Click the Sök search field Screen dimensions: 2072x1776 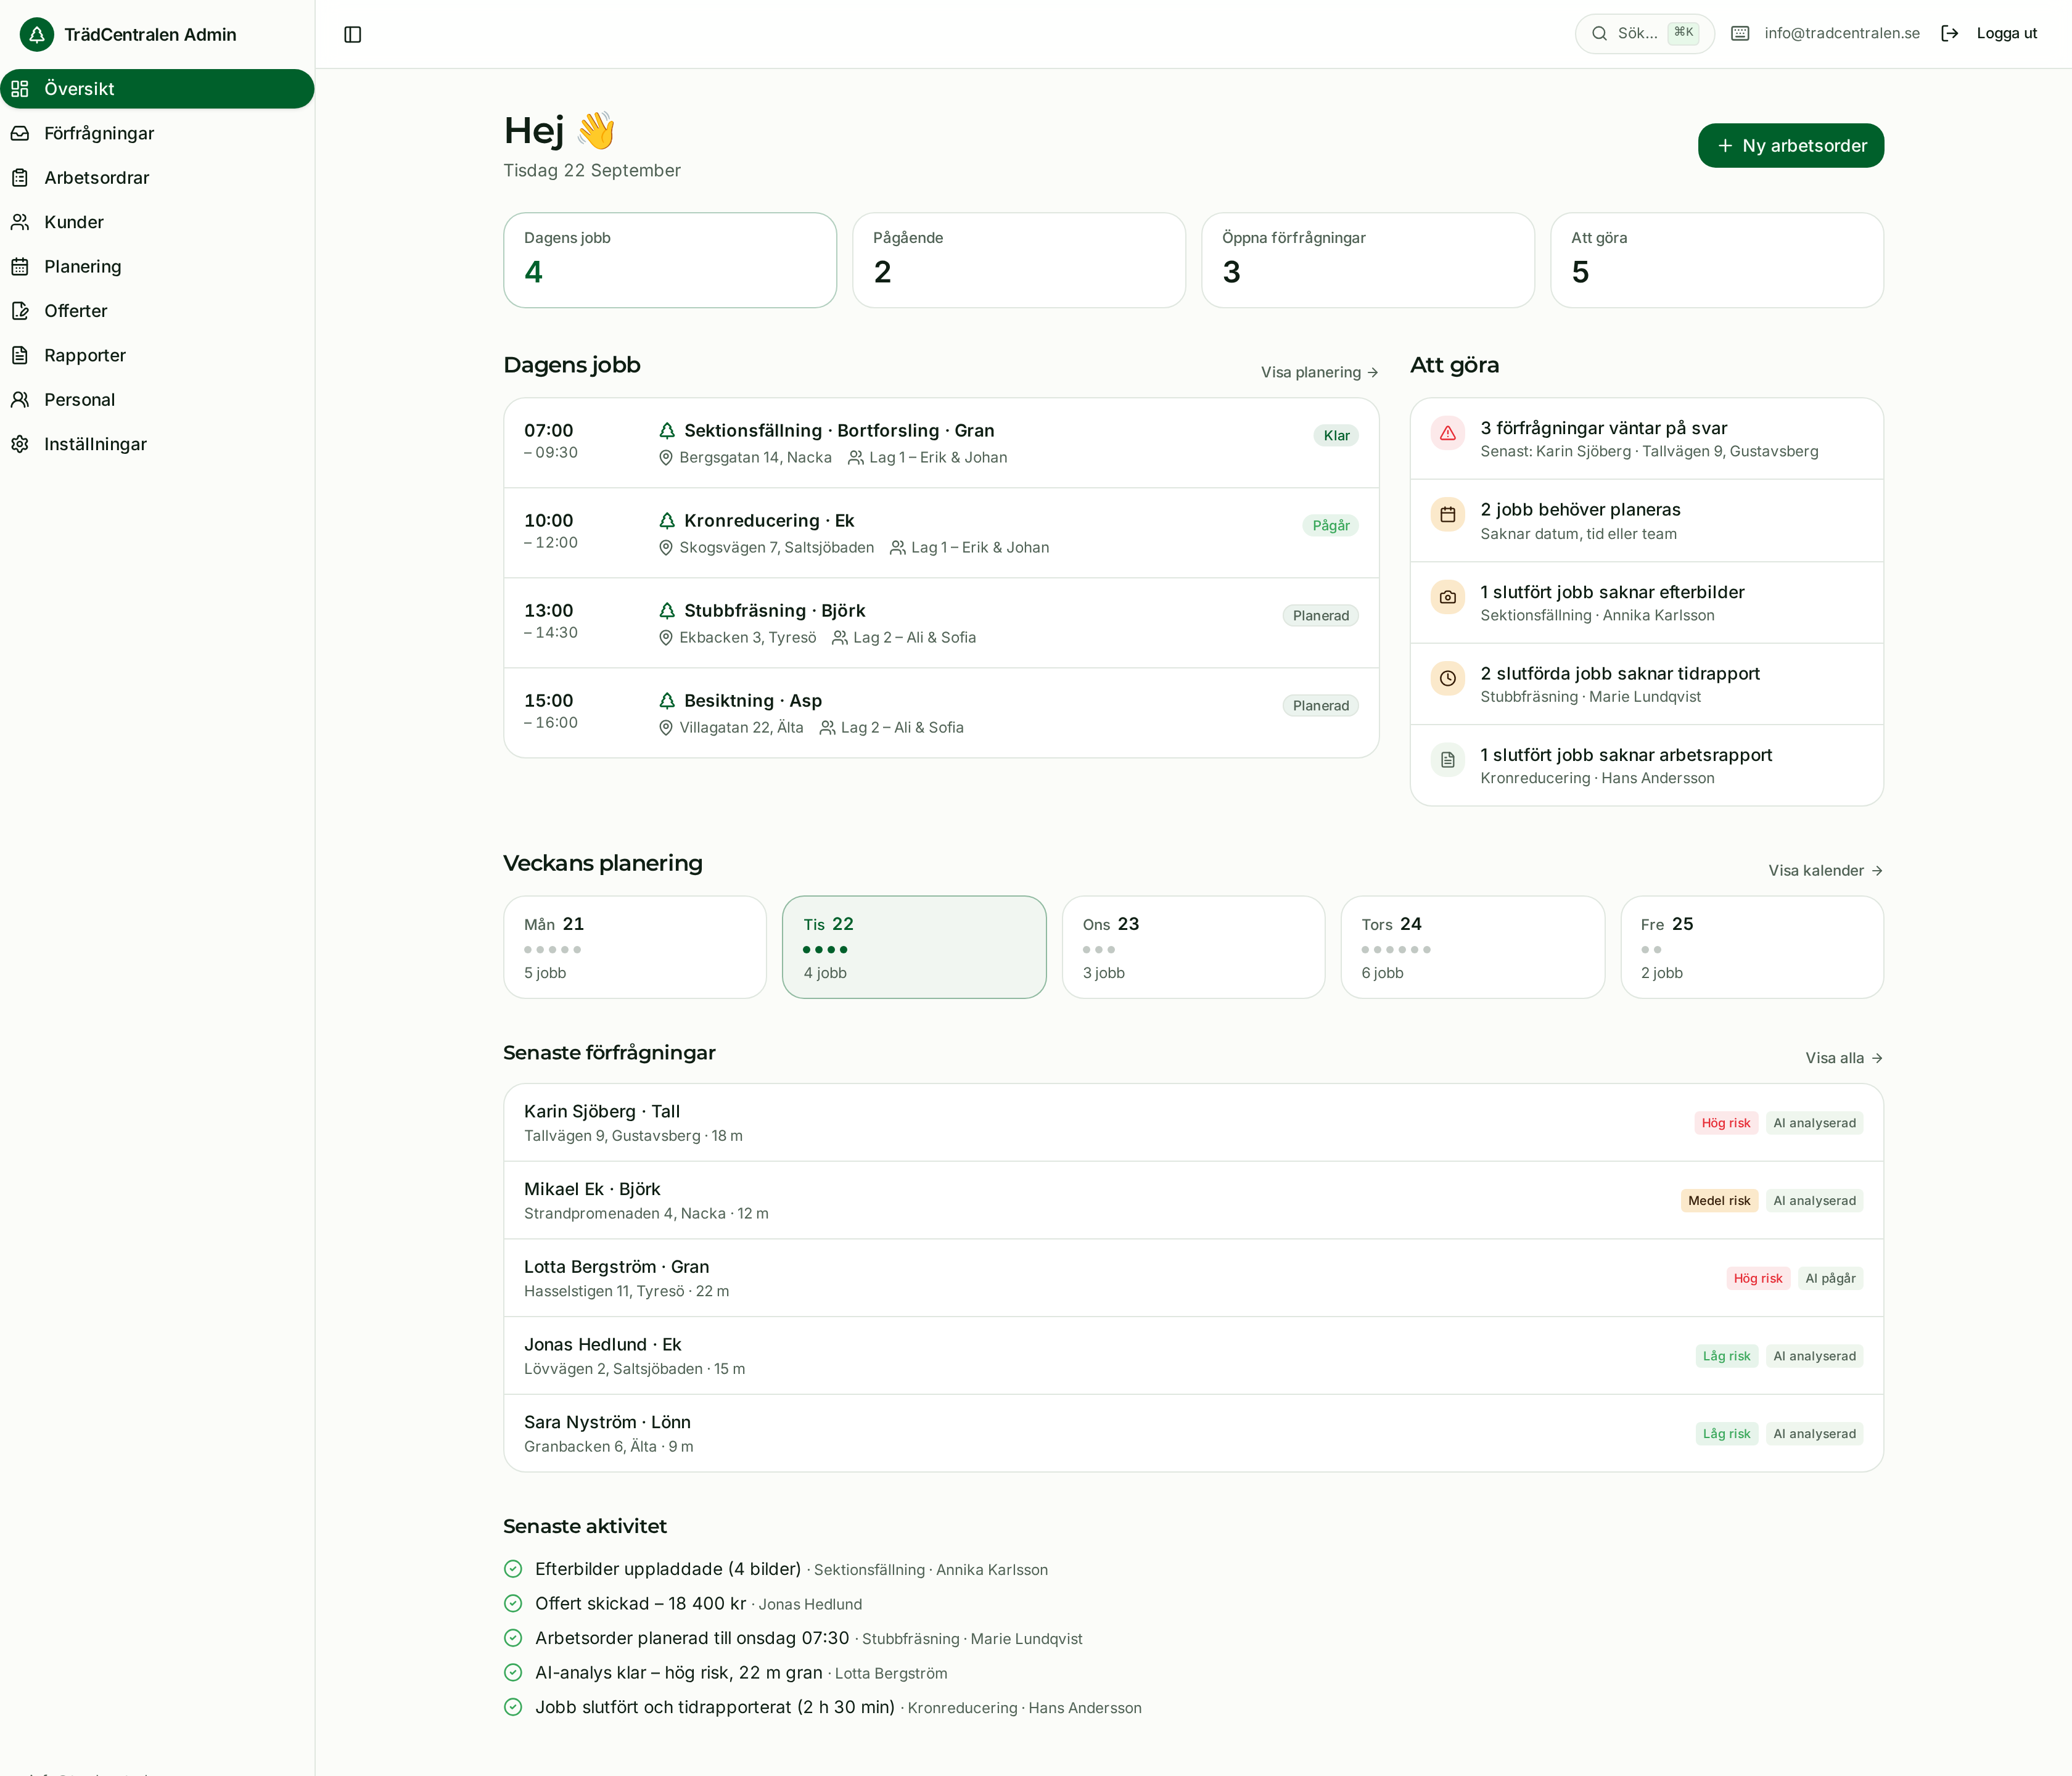click(x=1644, y=33)
